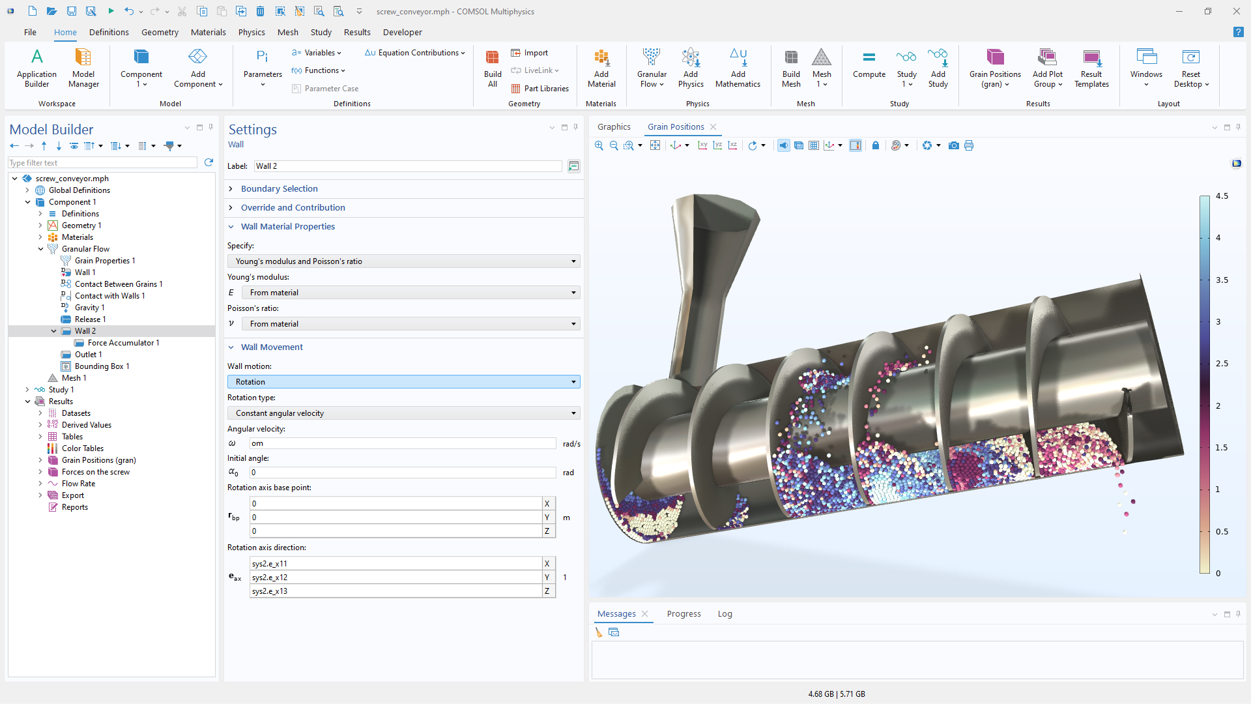Click the Angular velocity input field
Screen dimensions: 1251x704
tap(402, 443)
